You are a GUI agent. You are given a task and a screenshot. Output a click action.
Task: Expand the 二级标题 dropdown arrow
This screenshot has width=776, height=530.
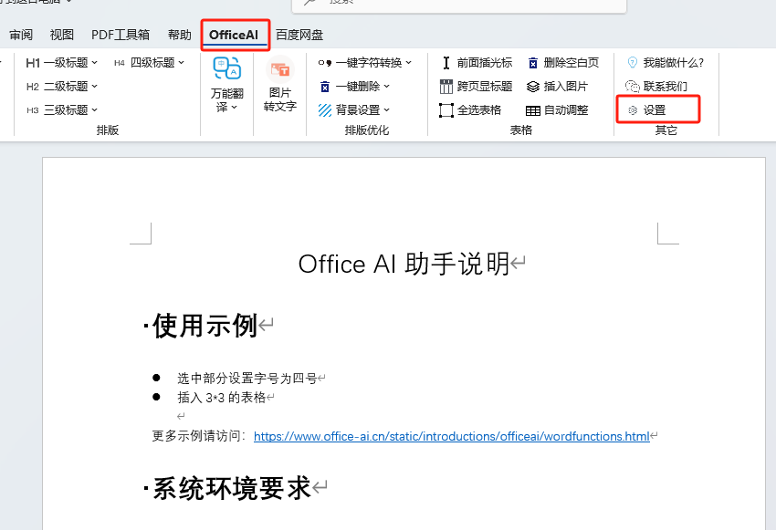95,87
